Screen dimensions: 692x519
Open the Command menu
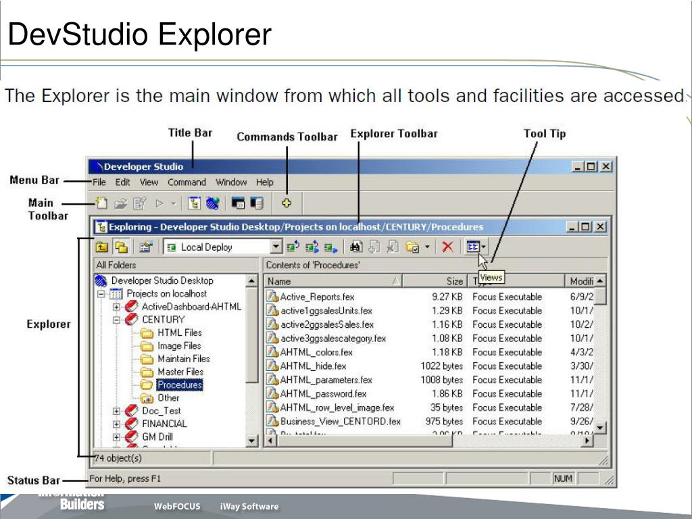point(187,182)
